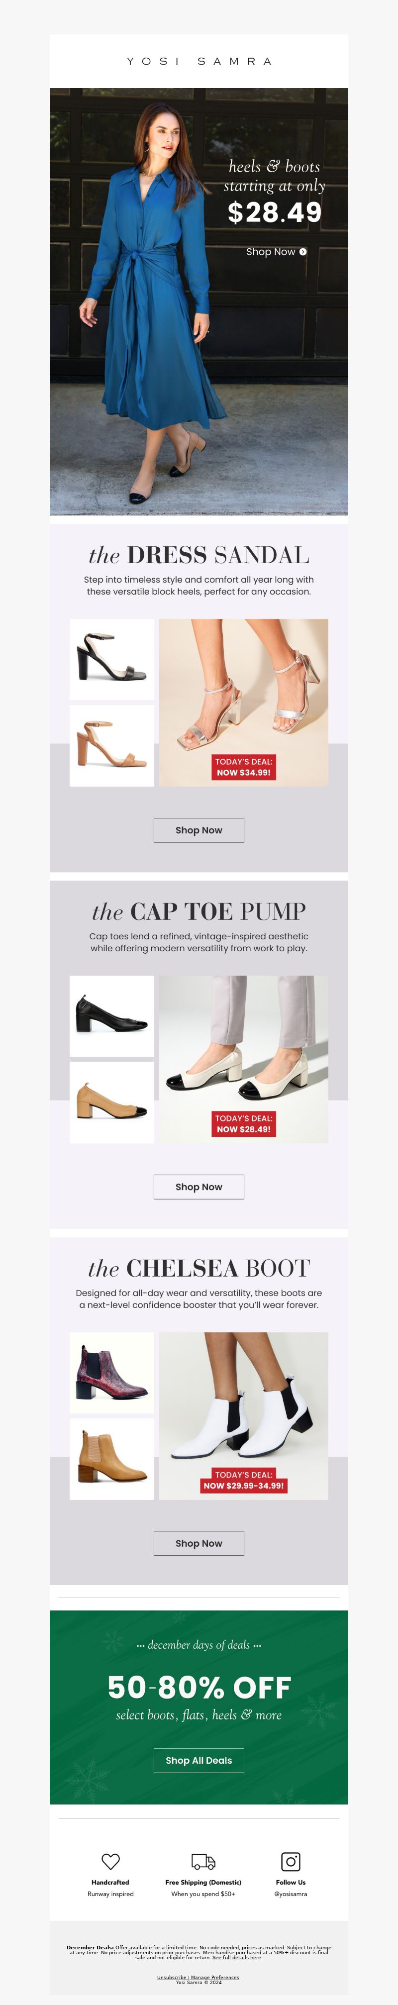This screenshot has height=2005, width=398.
Task: Open the black dress sandal thumbnail
Action: coord(112,659)
